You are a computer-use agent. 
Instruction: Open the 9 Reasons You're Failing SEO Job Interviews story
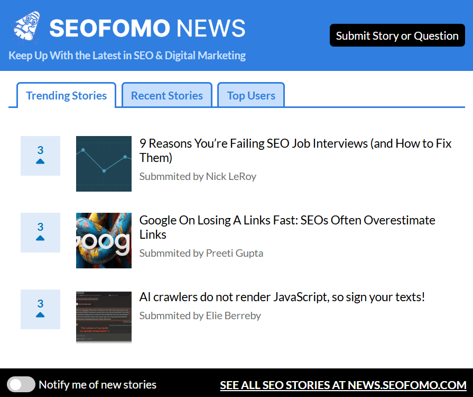coord(295,150)
